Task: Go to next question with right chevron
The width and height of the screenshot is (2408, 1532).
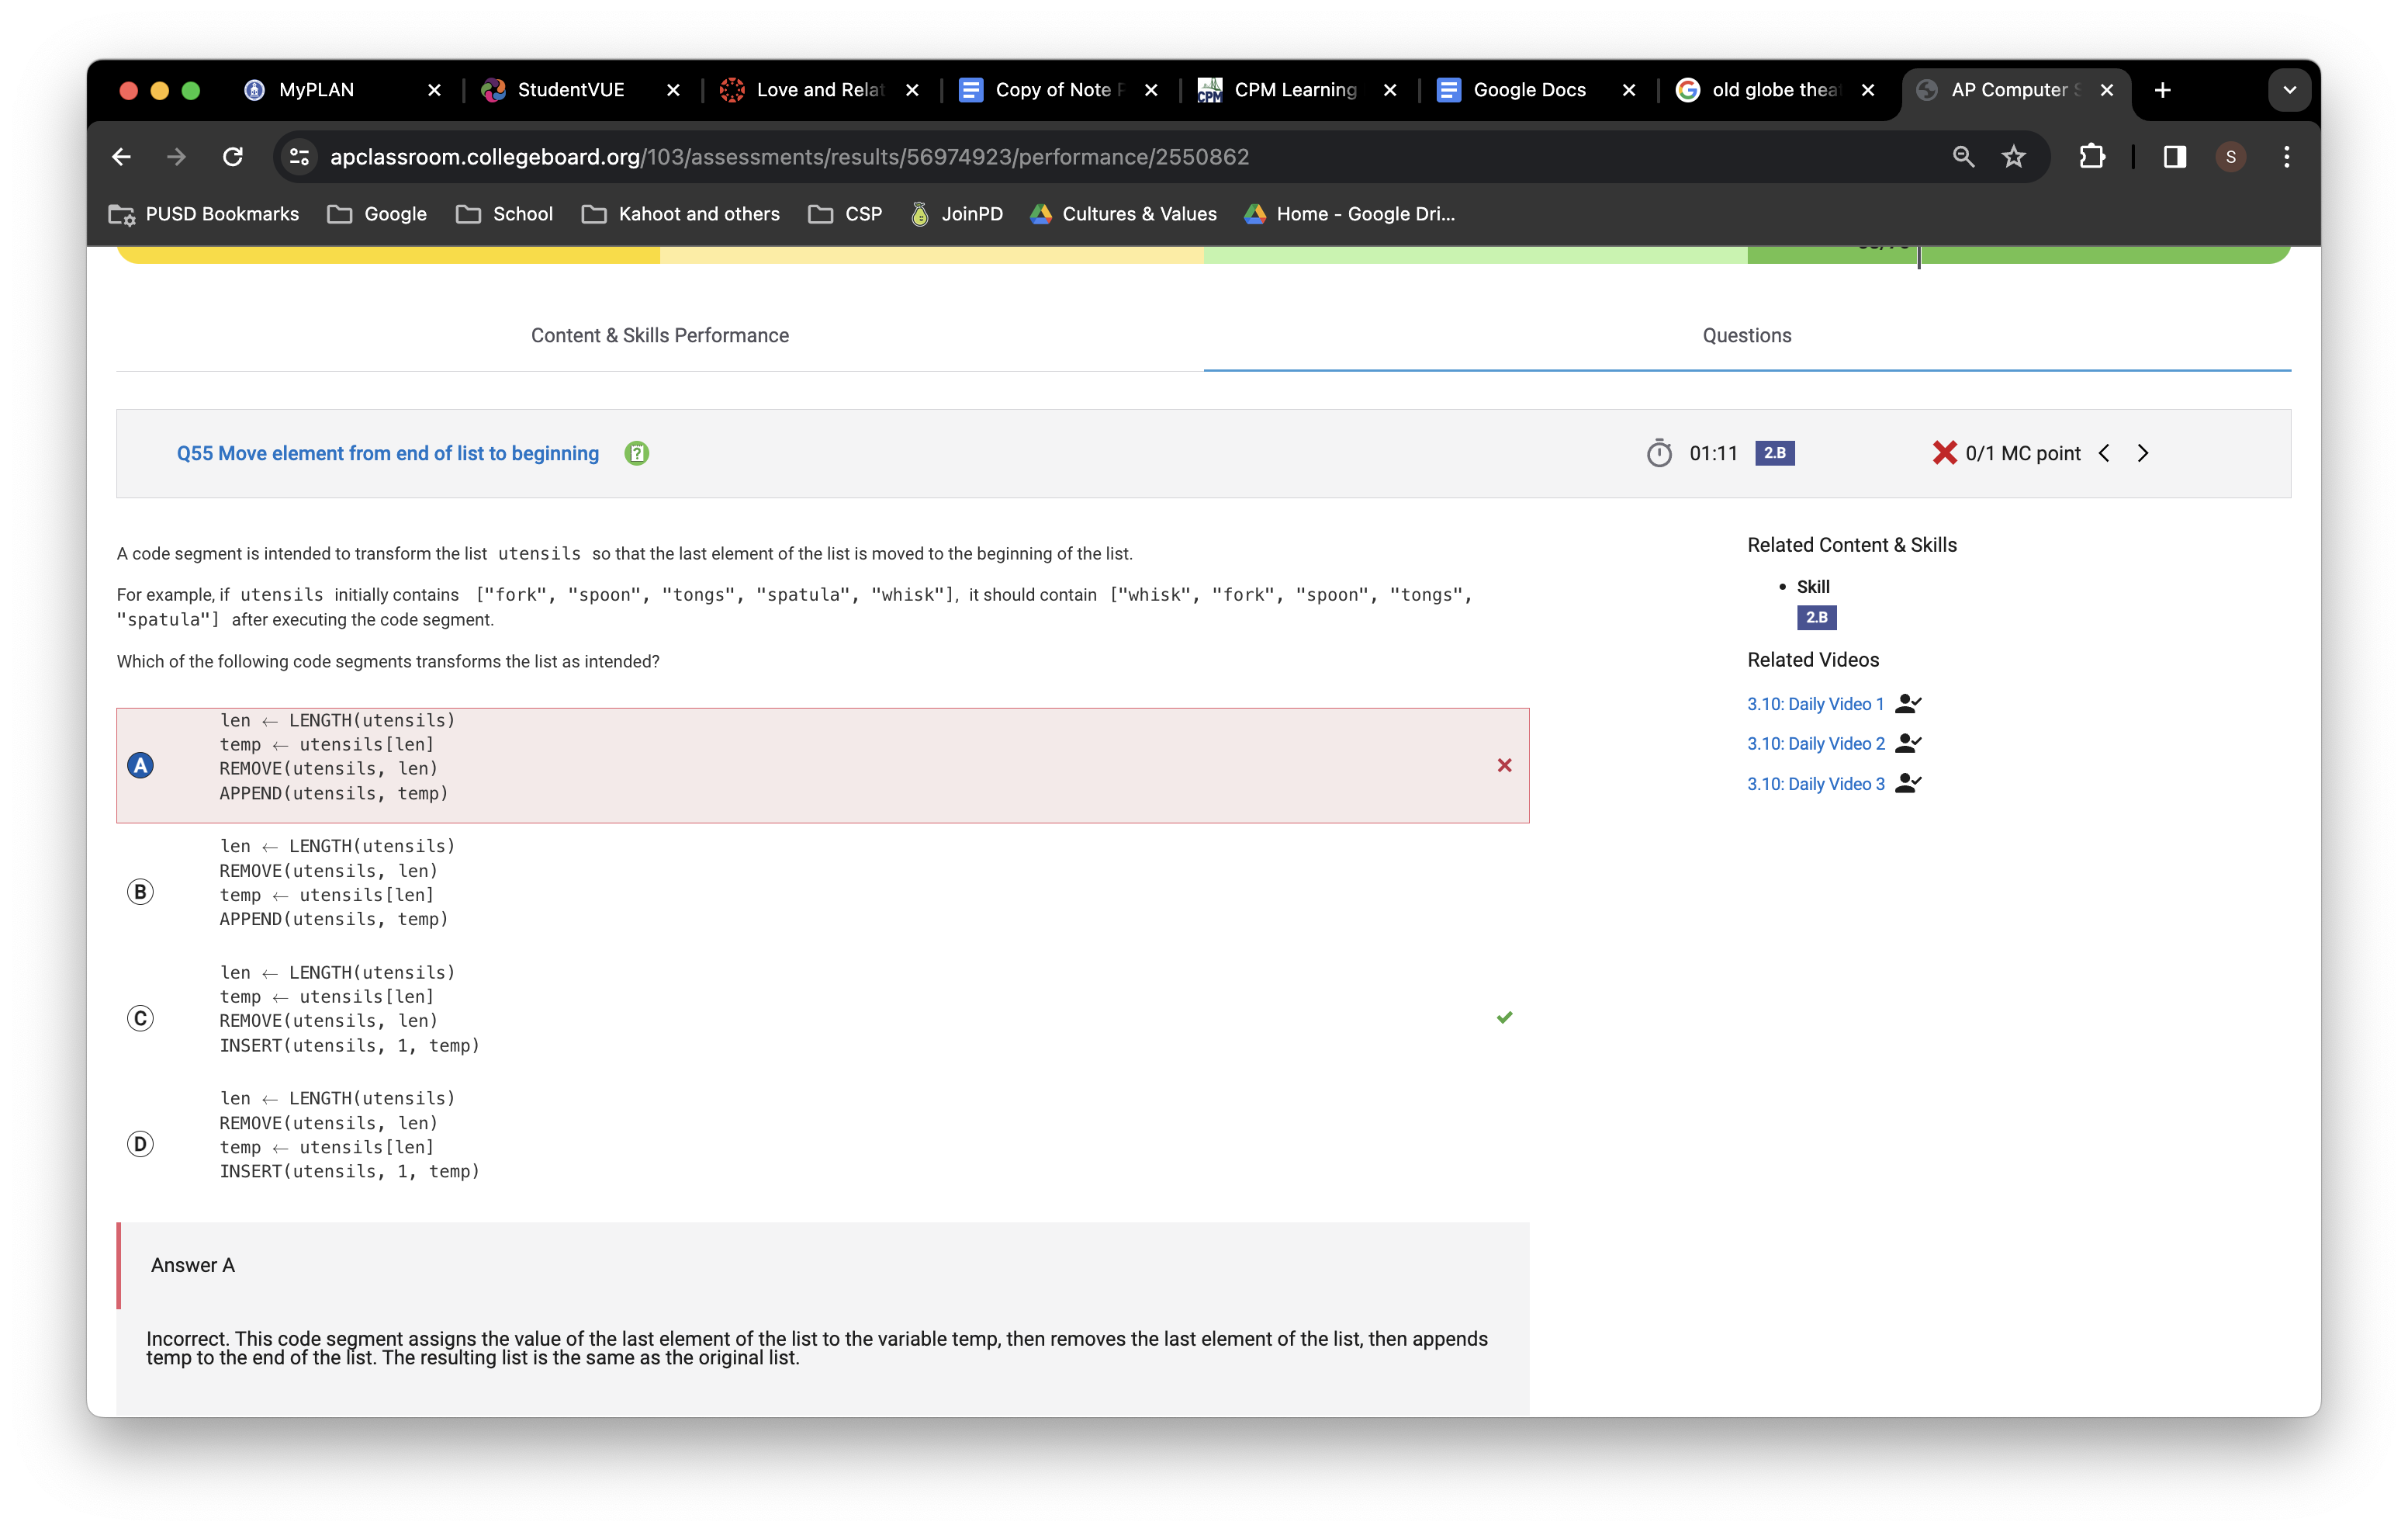Action: click(2143, 453)
